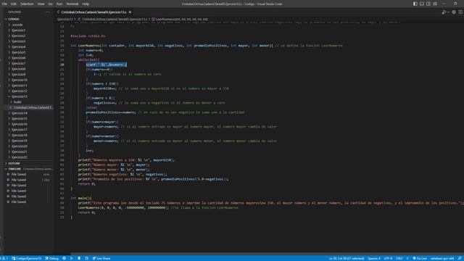Click LeerNumeros function in breadcrumb
Viewport: 464px width, 261px height.
[x=180, y=20]
